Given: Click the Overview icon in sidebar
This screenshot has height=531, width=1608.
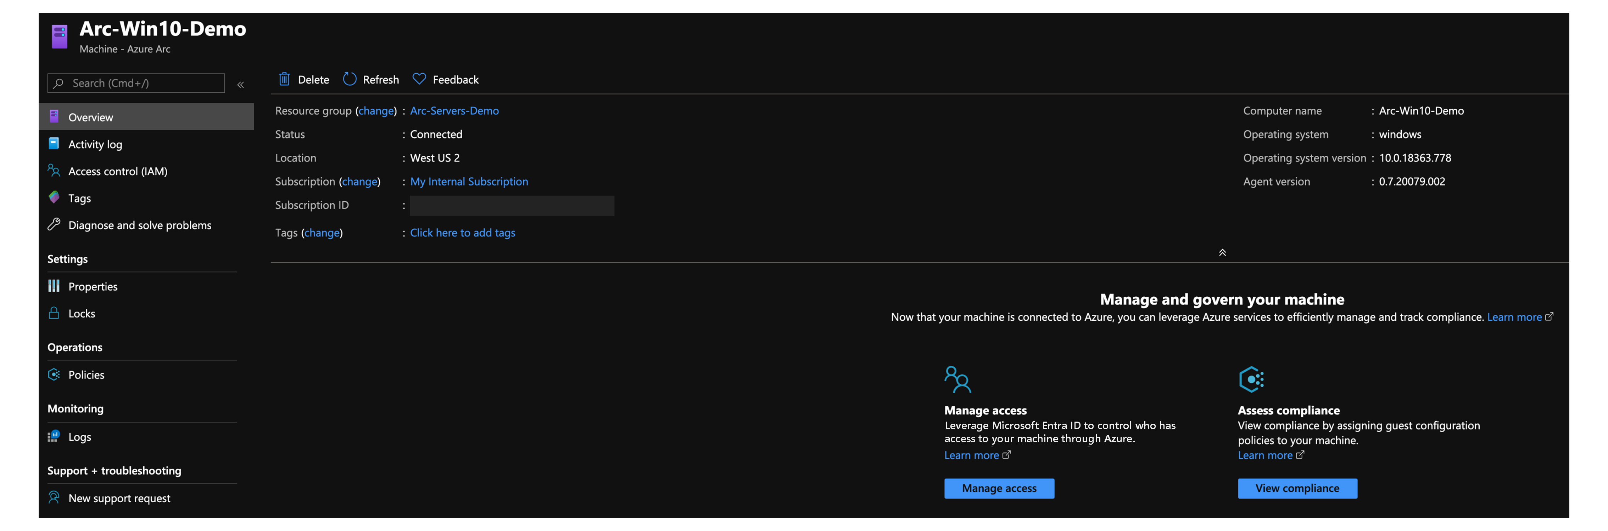Looking at the screenshot, I should click(x=54, y=116).
